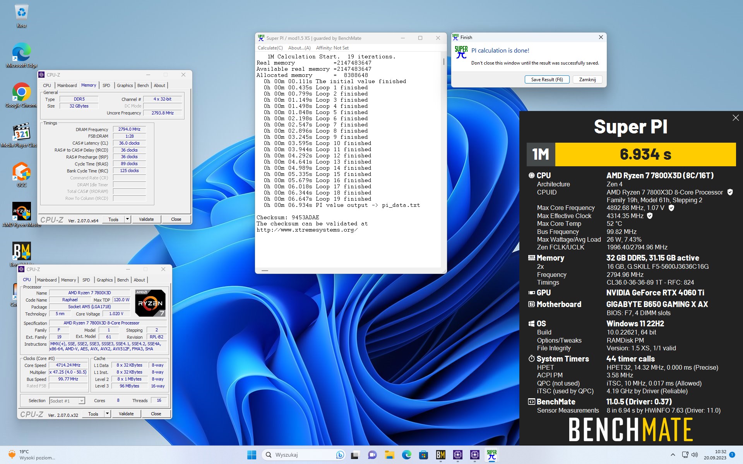Click Close button in CPU-Z CPU window
The image size is (743, 464).
(156, 414)
